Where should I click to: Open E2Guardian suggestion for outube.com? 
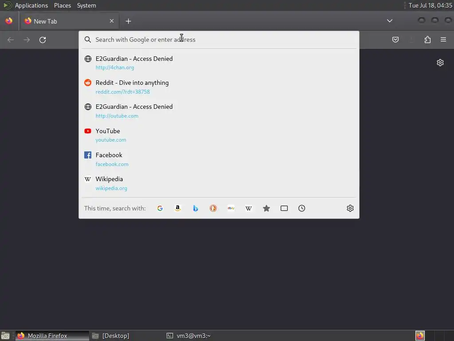pyautogui.click(x=219, y=111)
